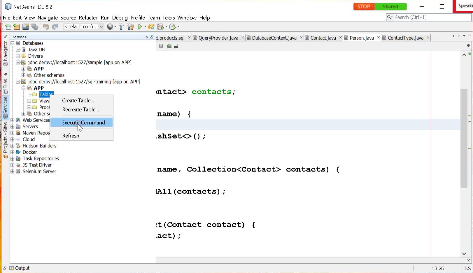Collapse the Databases tree node

[13, 43]
